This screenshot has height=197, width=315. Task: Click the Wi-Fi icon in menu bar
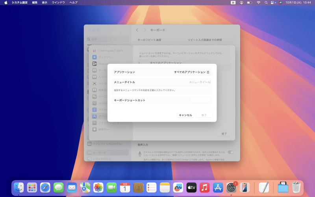(x=259, y=3)
